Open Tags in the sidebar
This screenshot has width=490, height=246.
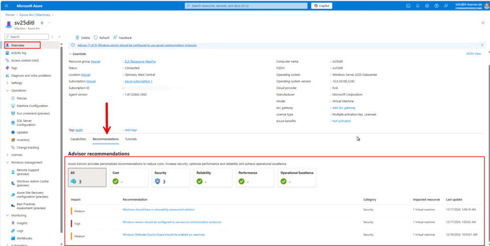(x=14, y=68)
